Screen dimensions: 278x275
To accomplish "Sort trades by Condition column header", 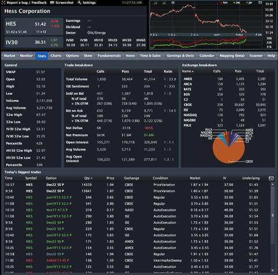I will coord(160,178).
